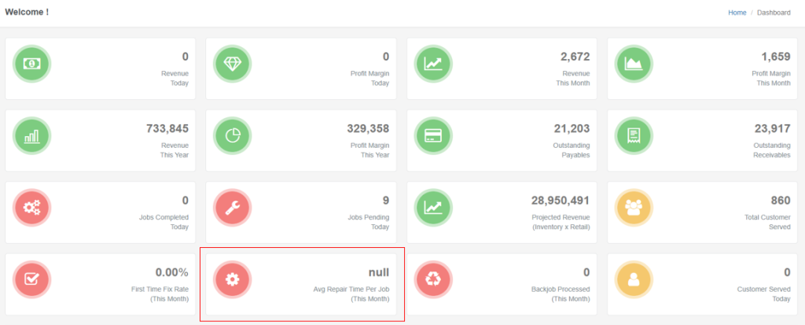Open the Home breadcrumb link
The image size is (805, 325).
[x=737, y=13]
